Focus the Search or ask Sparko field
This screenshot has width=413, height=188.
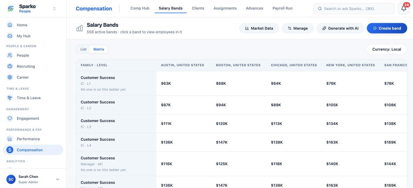tap(354, 9)
